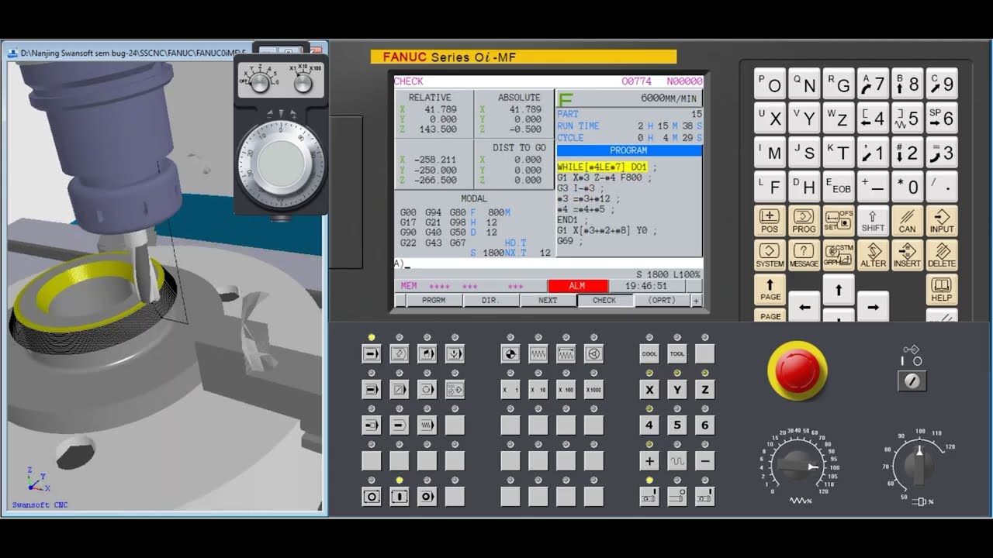
Task: Click the handwheel pendant jog dial
Action: tap(281, 163)
